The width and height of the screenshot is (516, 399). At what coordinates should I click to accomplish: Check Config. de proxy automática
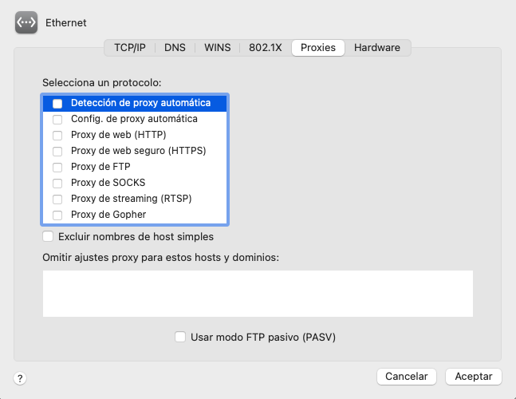pos(57,119)
